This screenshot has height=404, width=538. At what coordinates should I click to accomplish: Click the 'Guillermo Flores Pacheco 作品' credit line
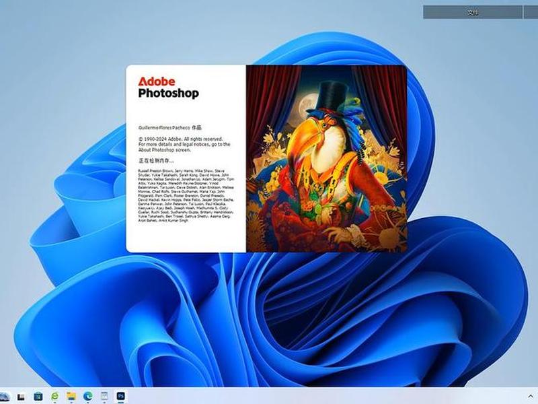170,127
